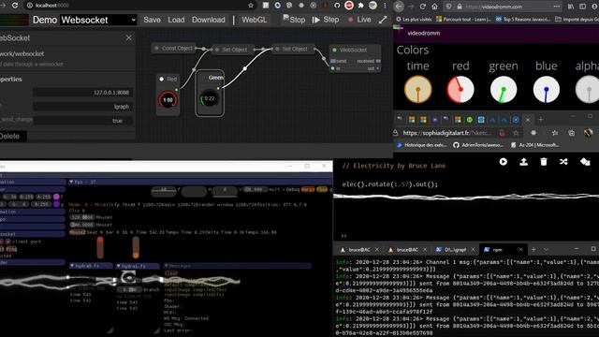599x337 pixels.
Task: Add a new terminal tab
Action: tap(533, 250)
